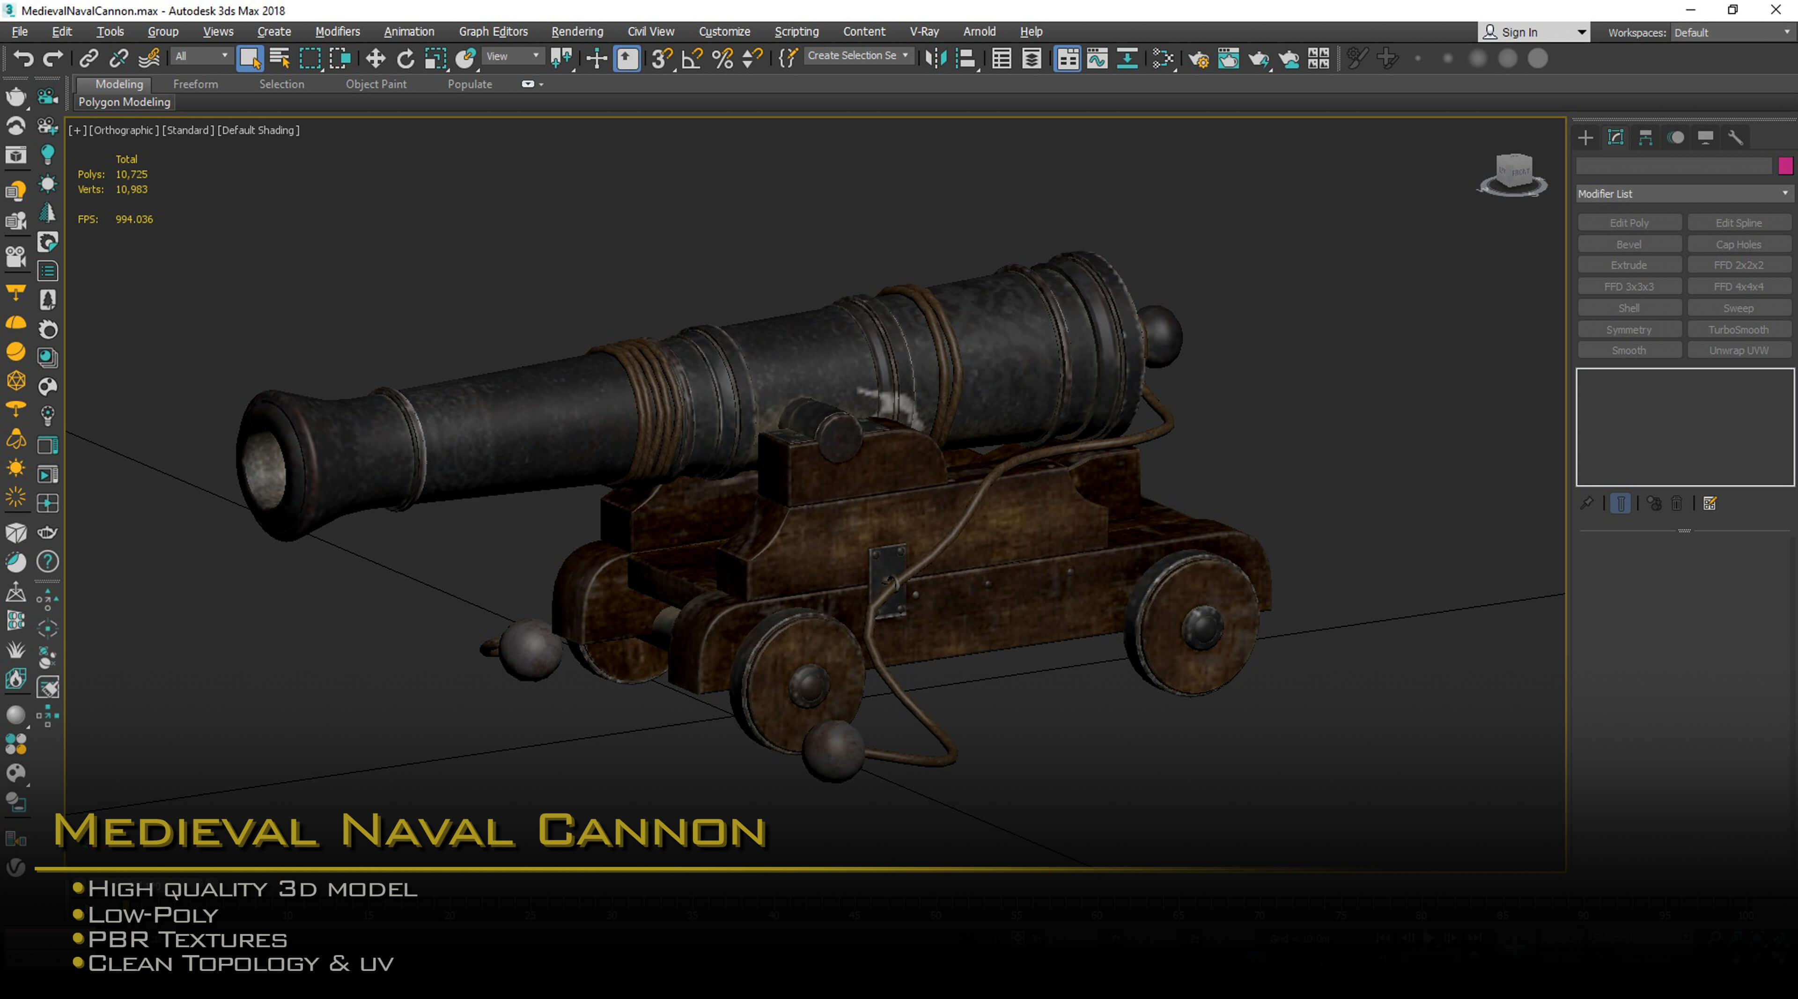This screenshot has width=1798, height=999.
Task: Expand the Sign In dropdown arrow
Action: [1581, 32]
